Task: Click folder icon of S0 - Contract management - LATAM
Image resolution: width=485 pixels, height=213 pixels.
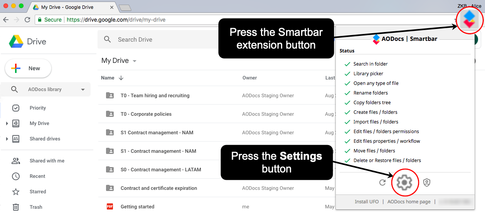Action: pos(110,170)
